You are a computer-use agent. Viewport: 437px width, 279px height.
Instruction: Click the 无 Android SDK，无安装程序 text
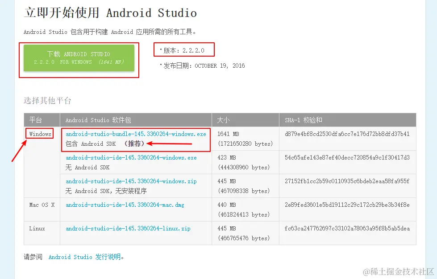(106, 191)
